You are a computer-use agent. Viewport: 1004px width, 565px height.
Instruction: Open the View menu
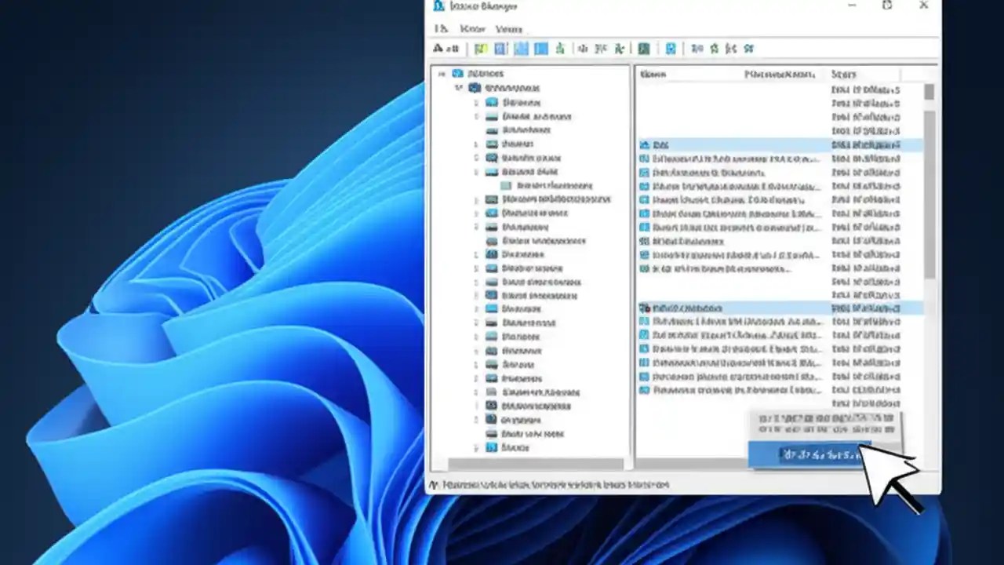(x=509, y=28)
